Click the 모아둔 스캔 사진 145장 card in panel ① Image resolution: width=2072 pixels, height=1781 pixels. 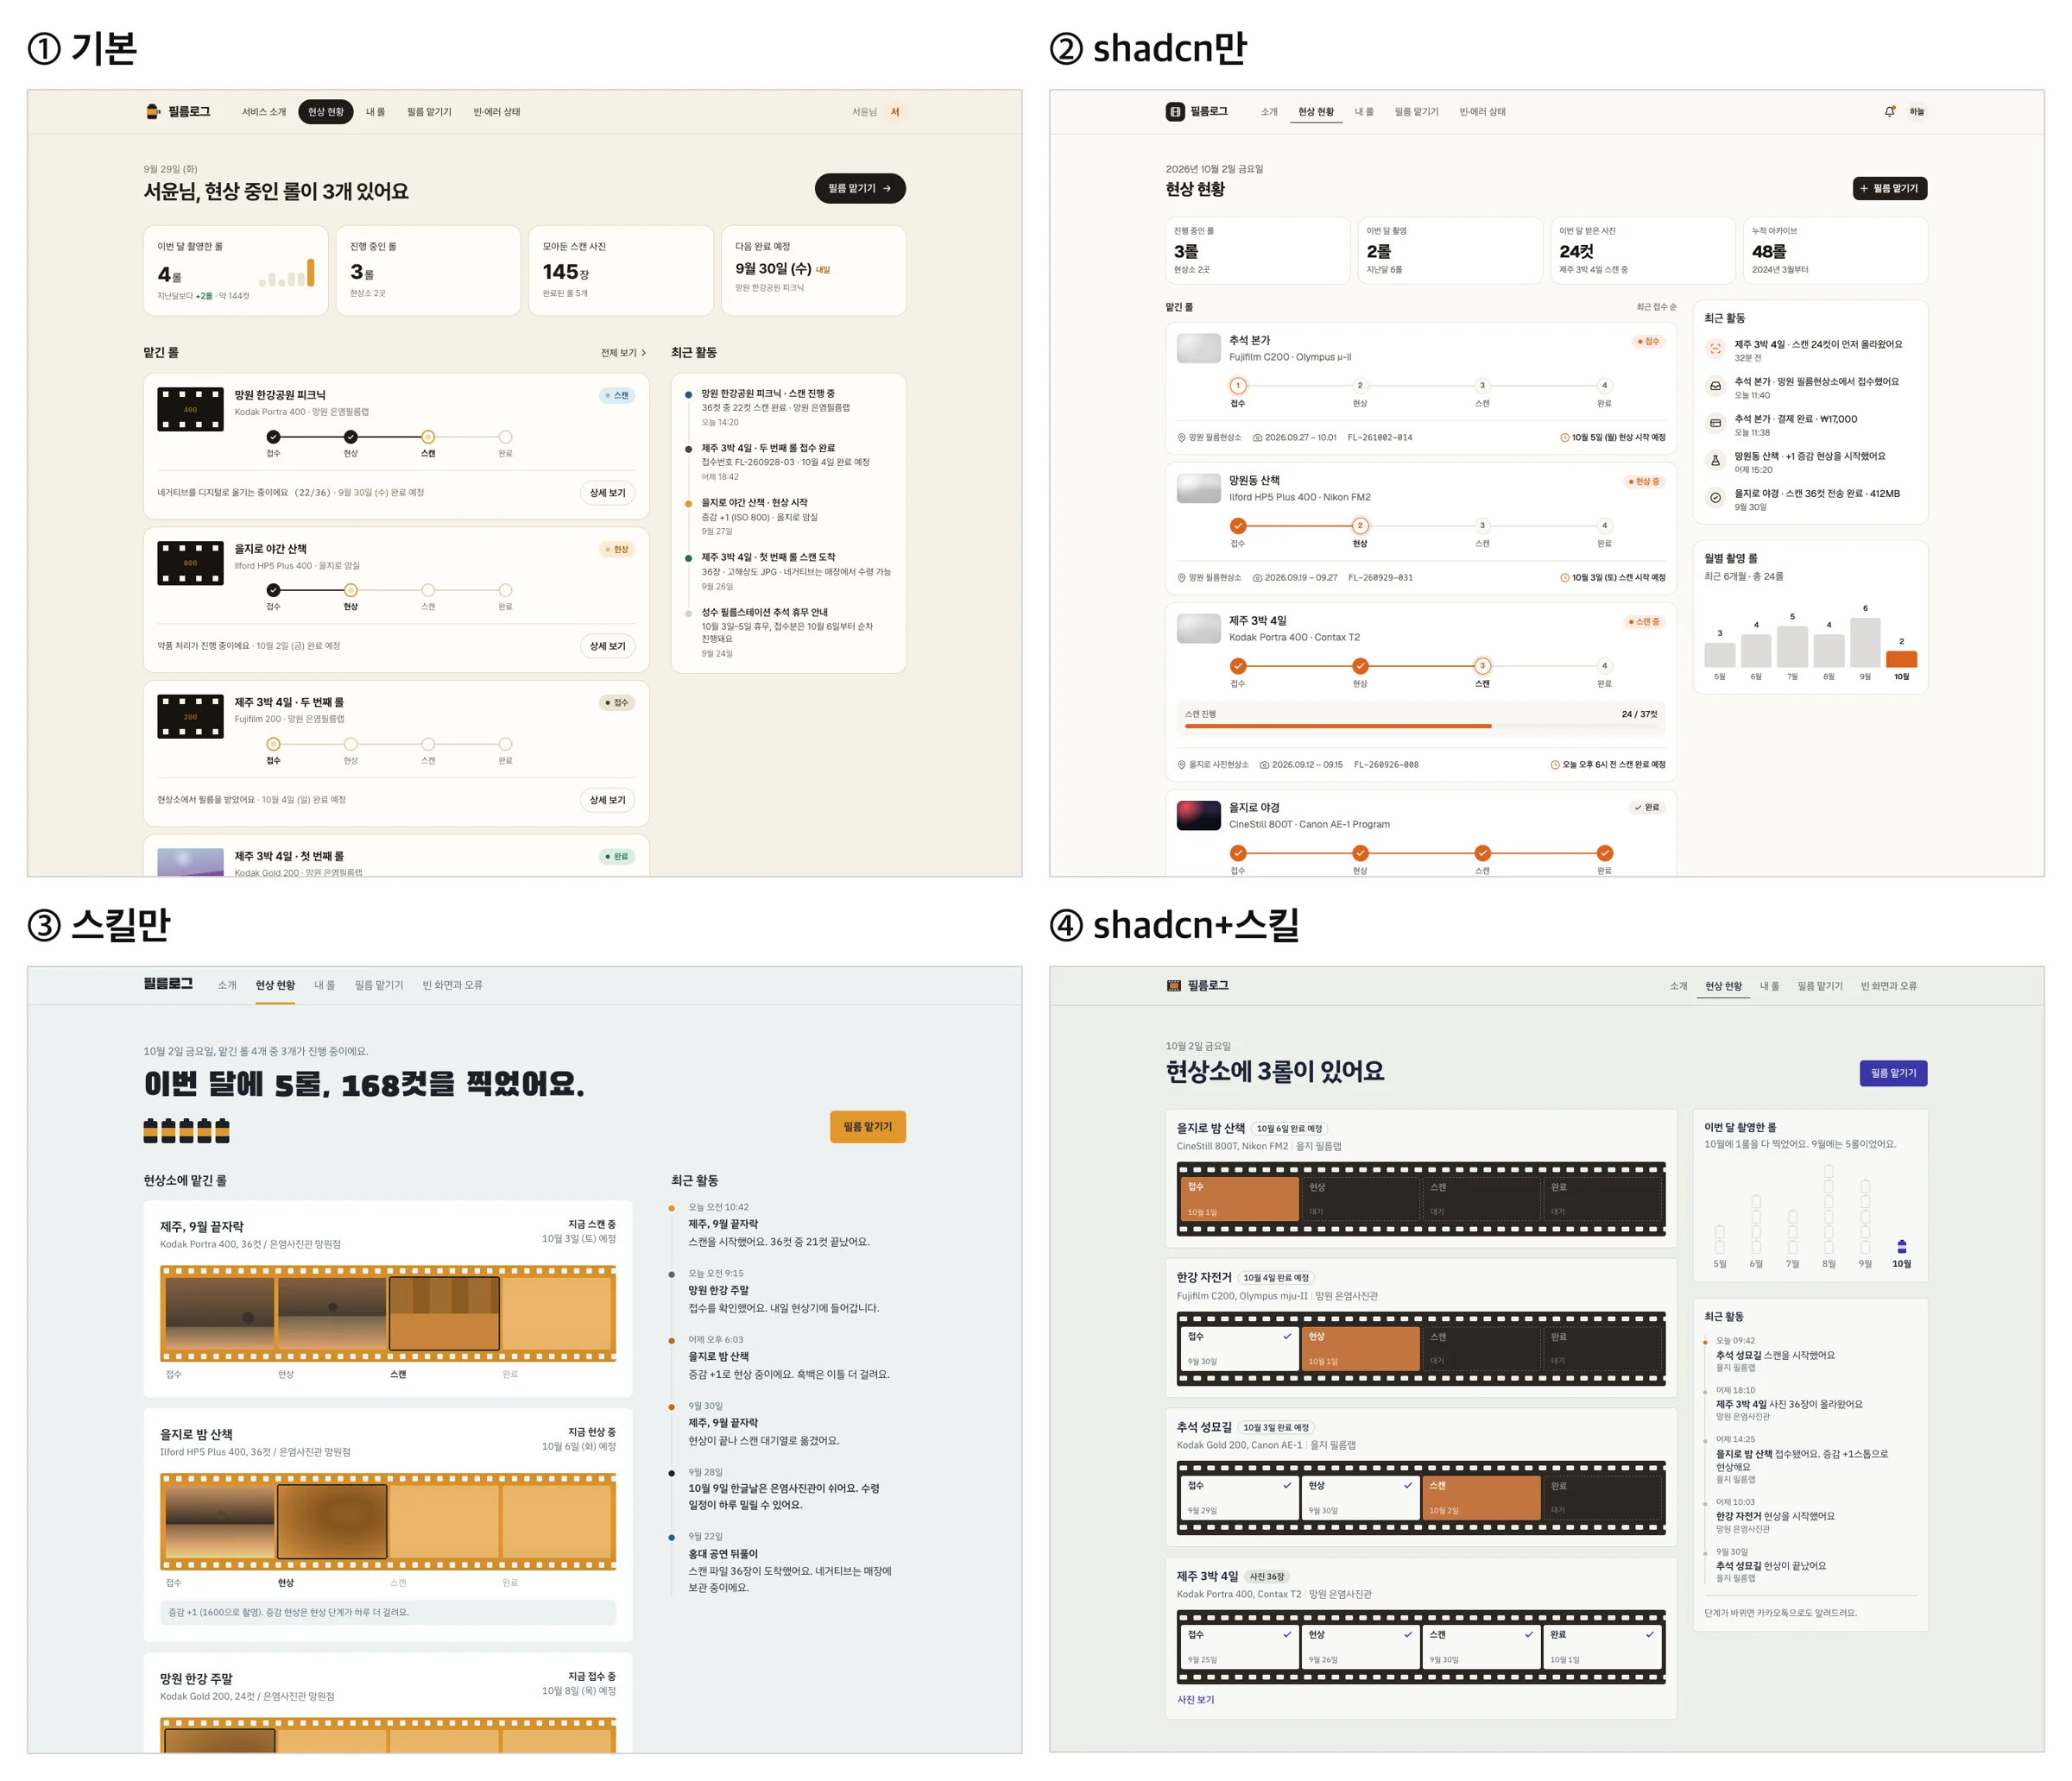621,271
